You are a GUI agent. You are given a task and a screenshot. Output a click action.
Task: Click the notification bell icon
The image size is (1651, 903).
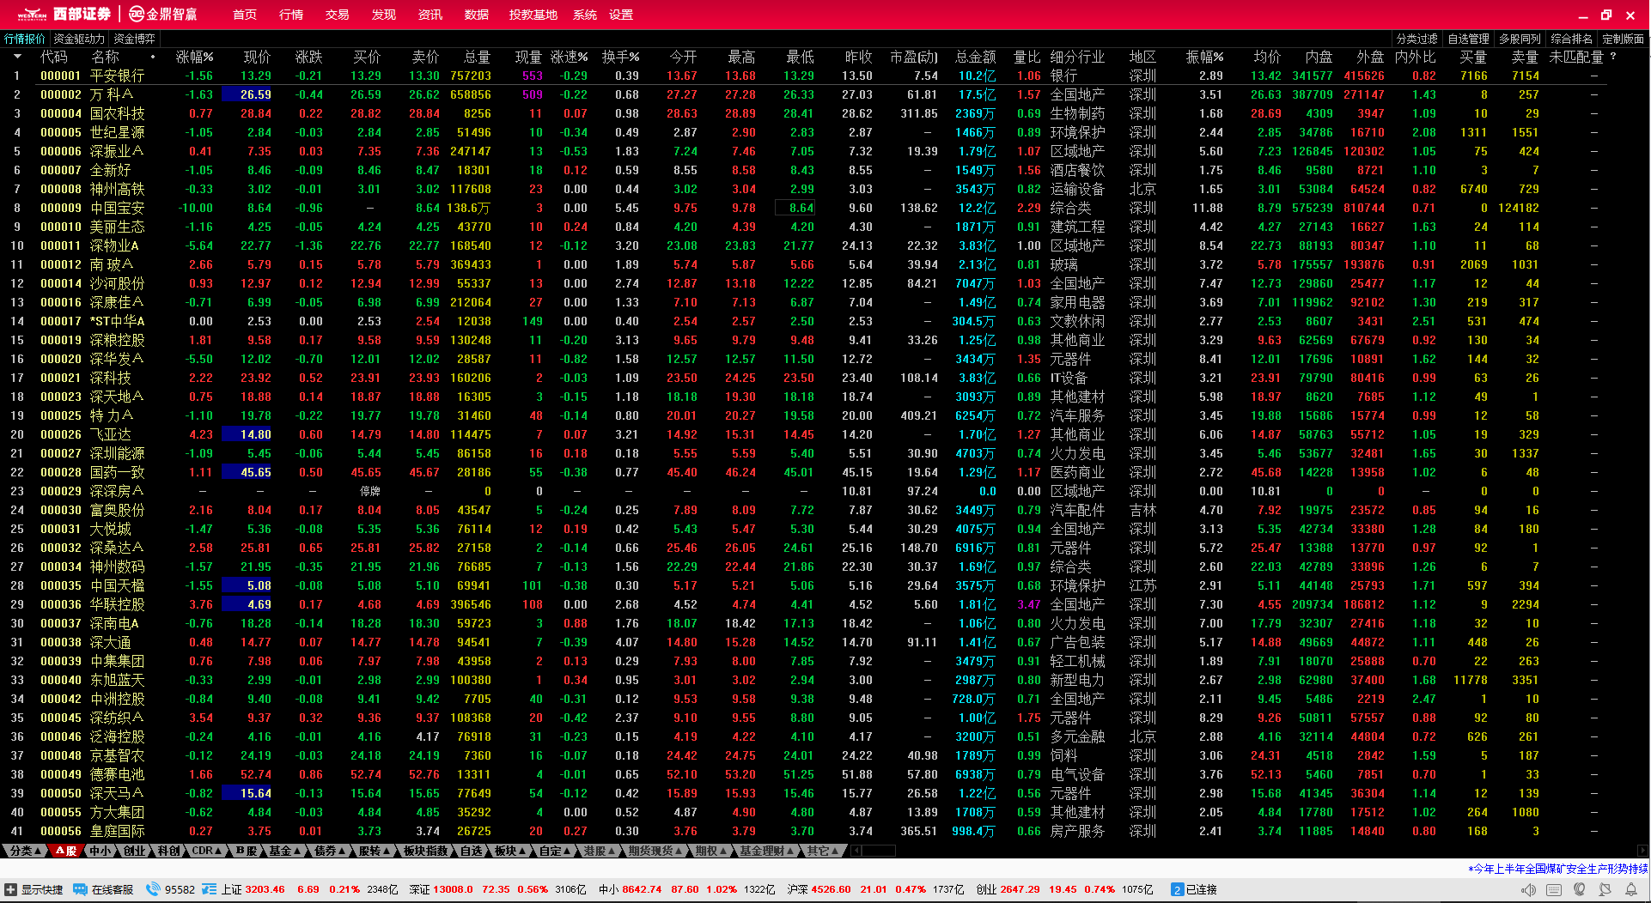1630,890
